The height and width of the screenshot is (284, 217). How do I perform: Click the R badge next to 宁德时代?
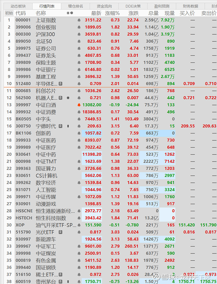60,126
